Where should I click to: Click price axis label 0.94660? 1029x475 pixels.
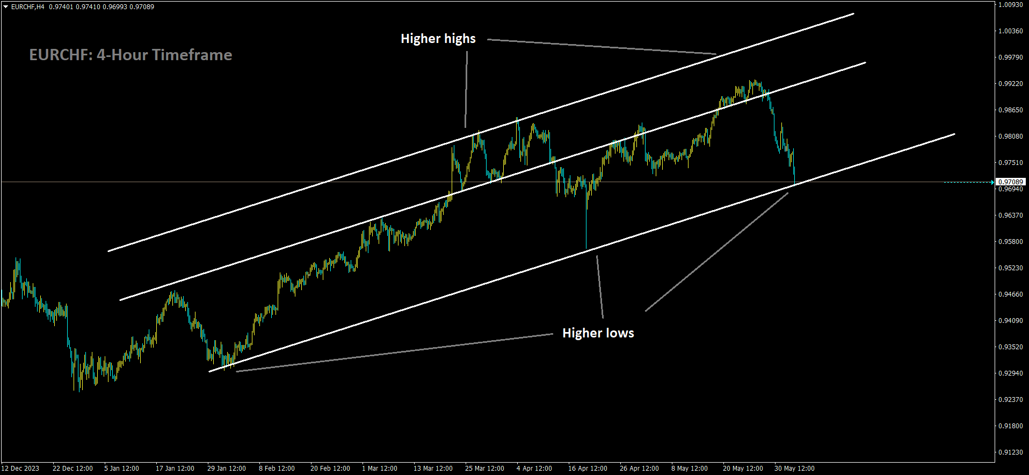tap(1010, 294)
